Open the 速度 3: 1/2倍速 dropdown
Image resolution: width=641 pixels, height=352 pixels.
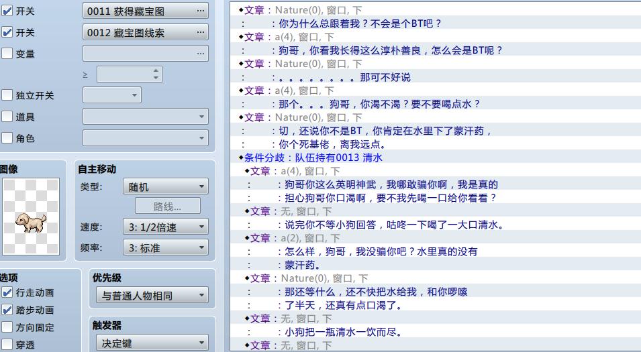[x=166, y=227]
